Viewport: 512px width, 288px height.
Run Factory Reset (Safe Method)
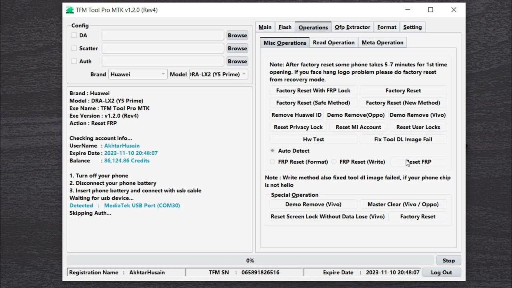[x=313, y=103]
